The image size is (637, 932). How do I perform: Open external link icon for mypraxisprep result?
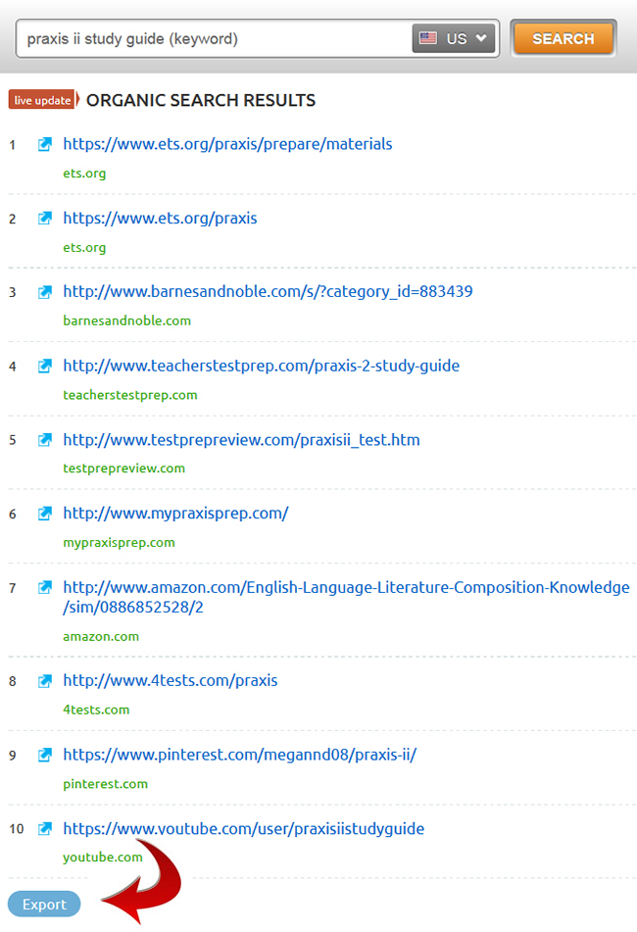click(44, 514)
